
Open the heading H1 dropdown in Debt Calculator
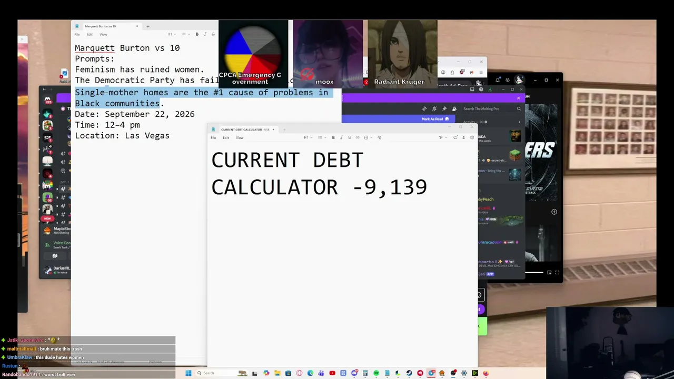tap(308, 137)
